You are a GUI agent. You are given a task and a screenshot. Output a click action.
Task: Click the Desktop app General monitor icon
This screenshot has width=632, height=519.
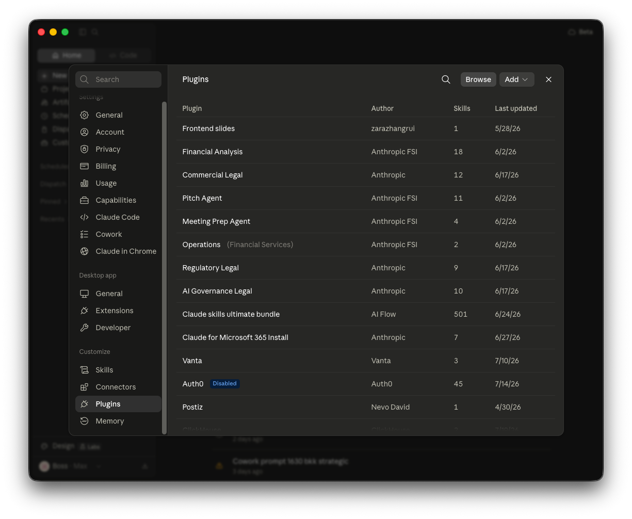85,294
